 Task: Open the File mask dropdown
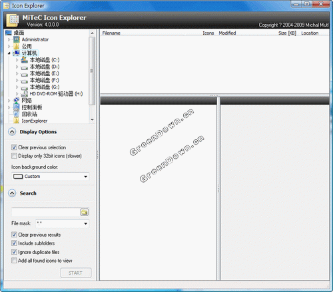(85, 223)
